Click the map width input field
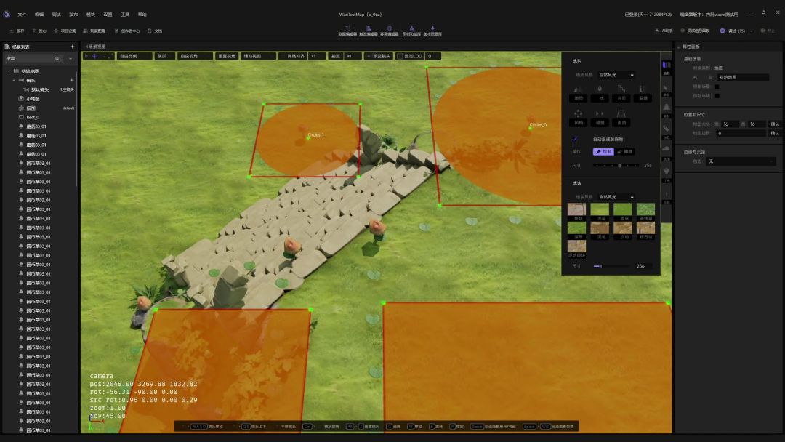785x442 pixels. (730, 124)
